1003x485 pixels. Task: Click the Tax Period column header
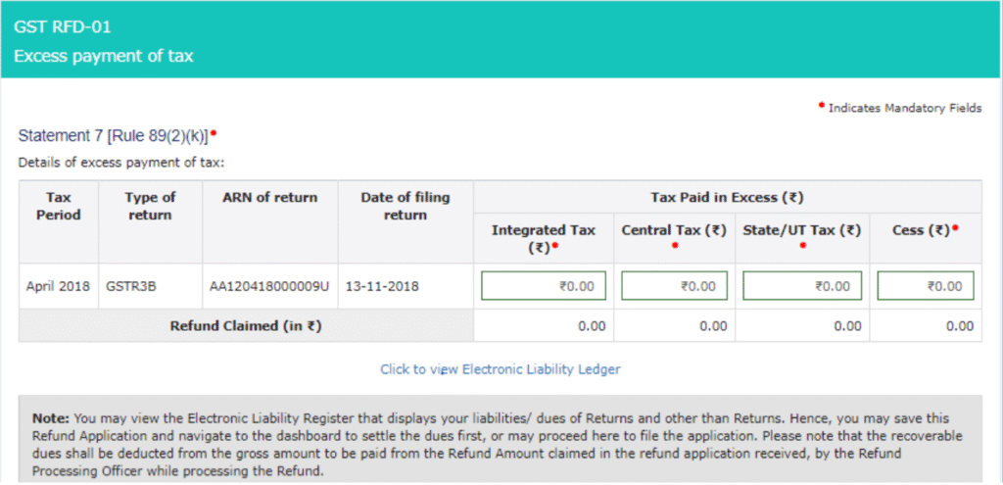pyautogui.click(x=59, y=206)
